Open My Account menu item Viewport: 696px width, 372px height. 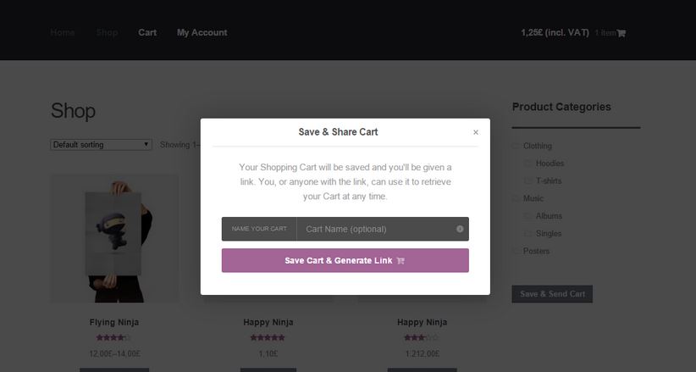click(202, 32)
